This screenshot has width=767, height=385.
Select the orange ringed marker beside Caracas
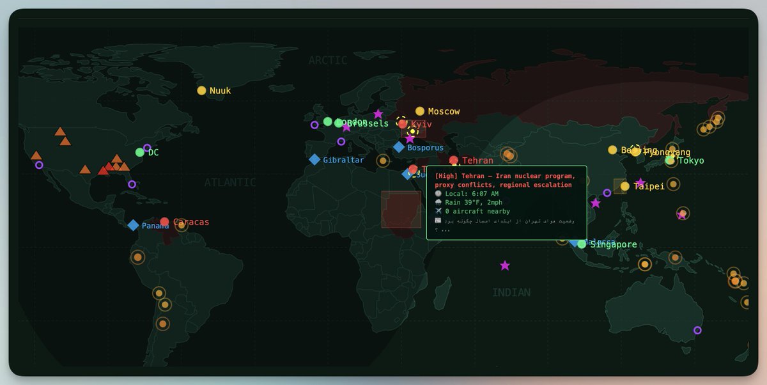click(x=182, y=225)
